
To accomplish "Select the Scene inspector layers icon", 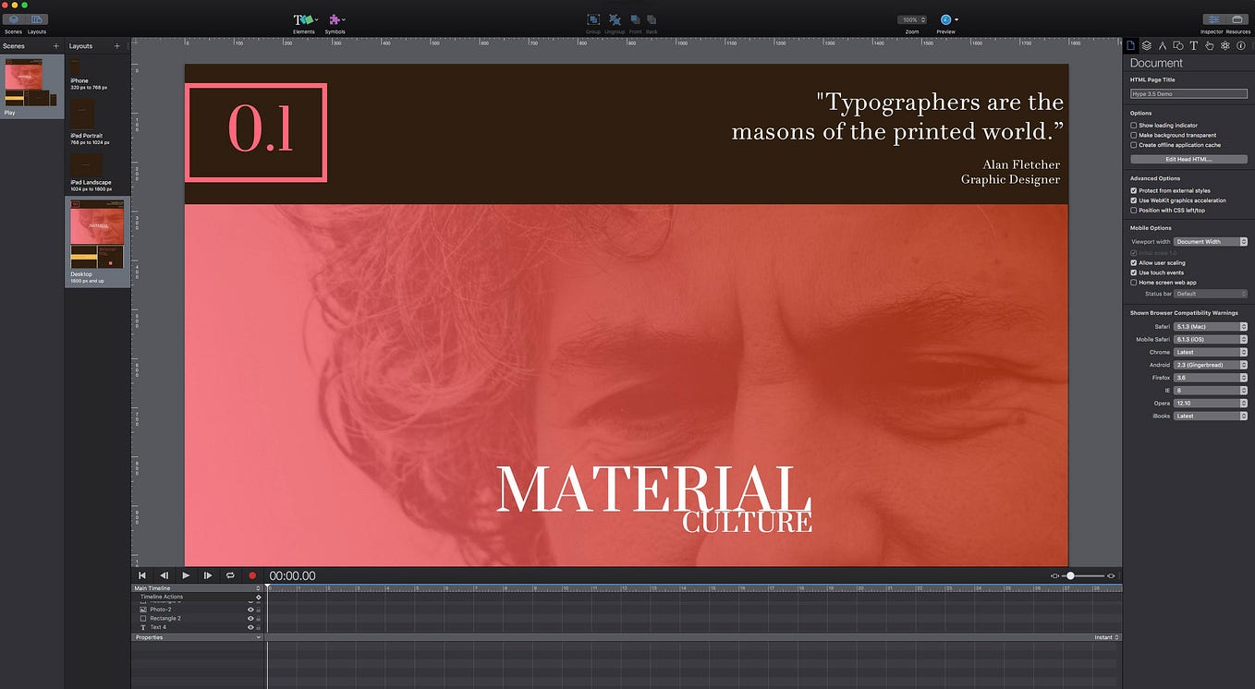I will coord(1146,45).
